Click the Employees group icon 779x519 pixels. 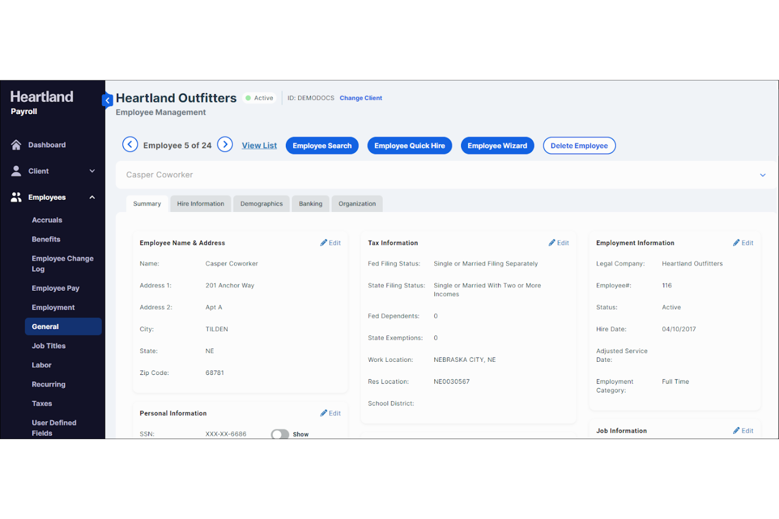(x=16, y=197)
